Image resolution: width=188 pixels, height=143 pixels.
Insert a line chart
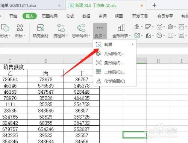(159, 27)
